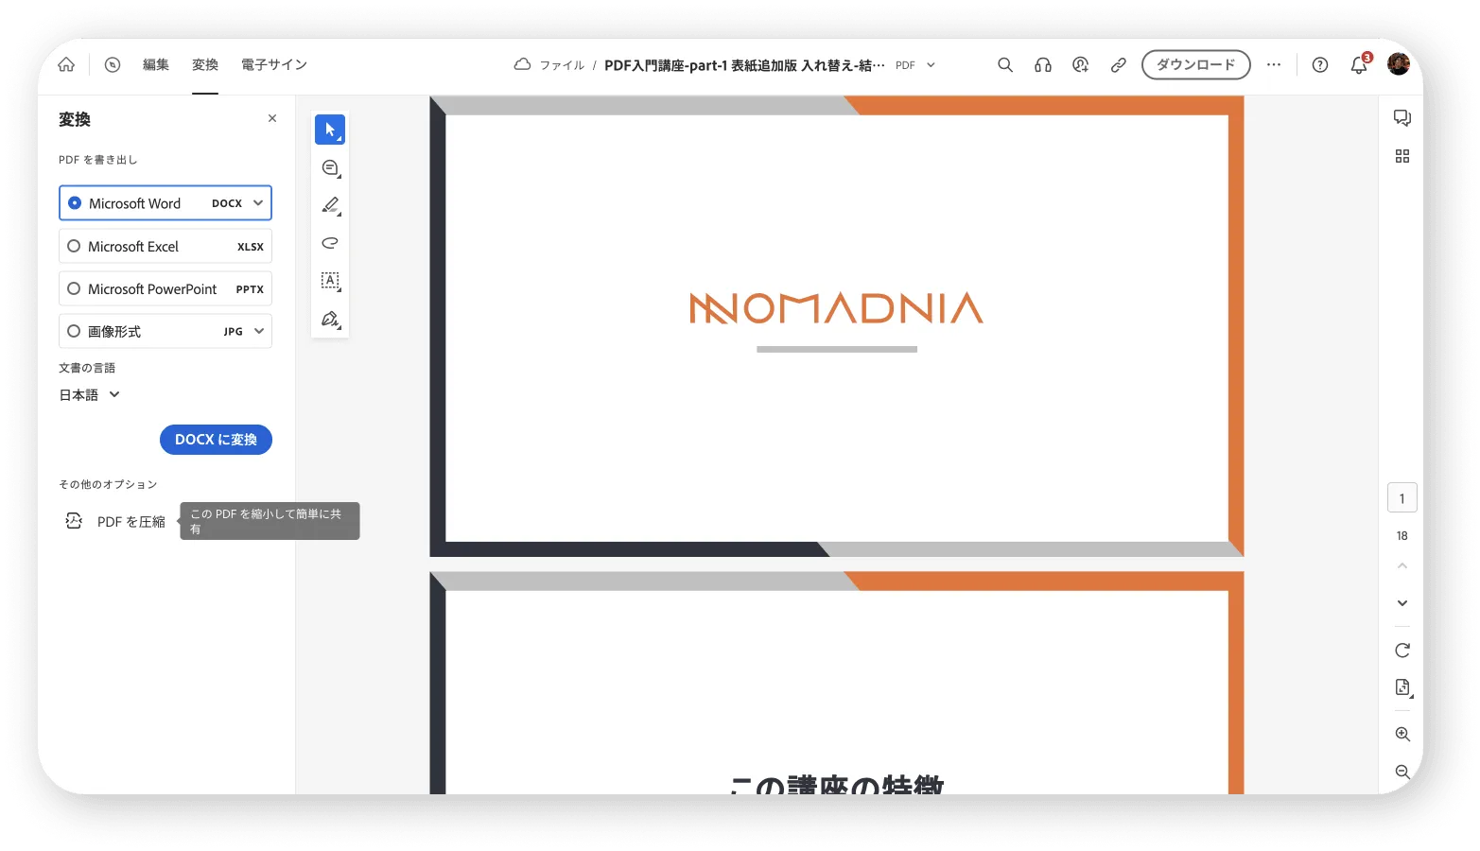The width and height of the screenshot is (1480, 851).
Task: Expand the DOCX format dropdown arrow
Action: pos(258,203)
